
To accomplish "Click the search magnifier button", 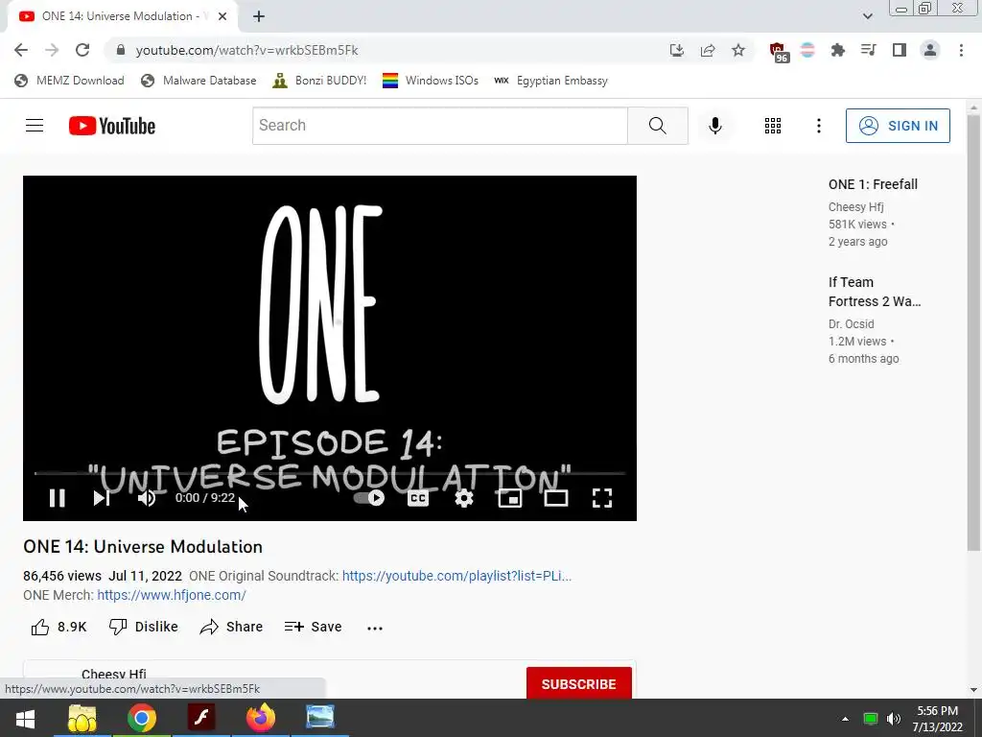I will coord(658,126).
